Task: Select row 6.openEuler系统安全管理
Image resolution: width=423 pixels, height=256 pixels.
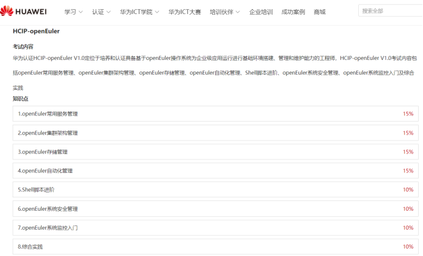Action: 216,208
